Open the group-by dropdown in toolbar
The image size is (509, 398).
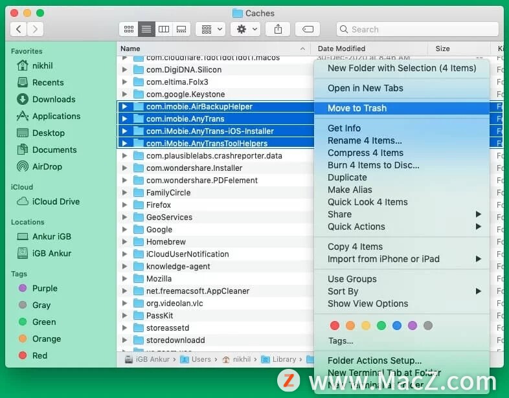(x=210, y=30)
